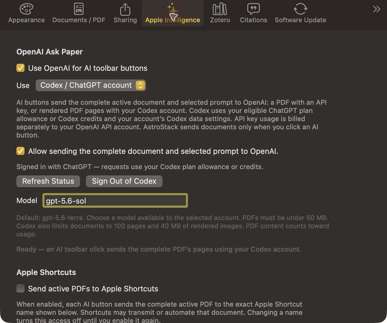
Task: Uncheck Use OpenAI for AI toolbar buttons
Action: (x=20, y=68)
